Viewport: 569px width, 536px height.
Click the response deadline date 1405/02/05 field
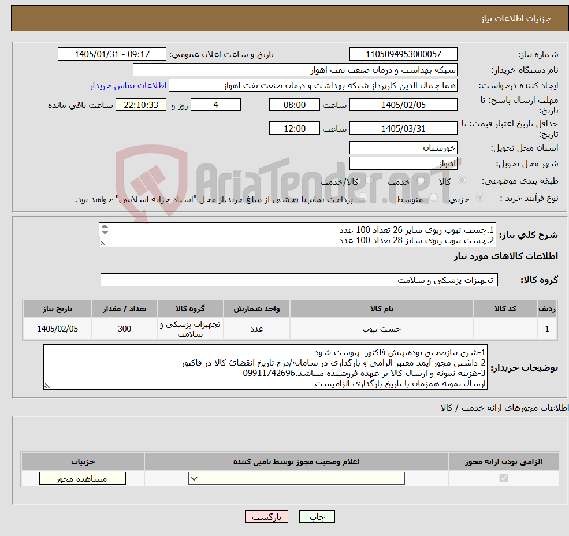pyautogui.click(x=403, y=105)
